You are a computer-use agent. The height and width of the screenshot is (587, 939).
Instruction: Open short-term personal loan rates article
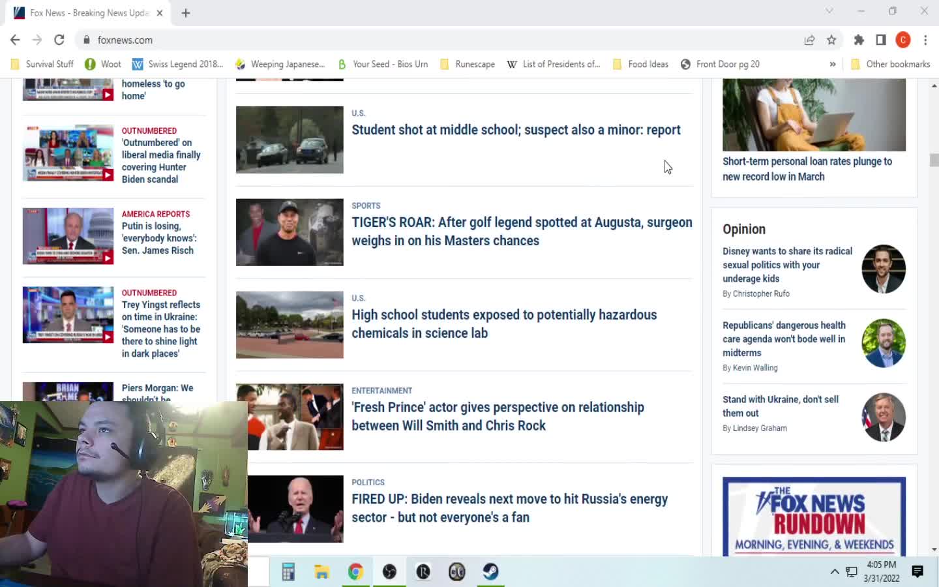(x=807, y=169)
